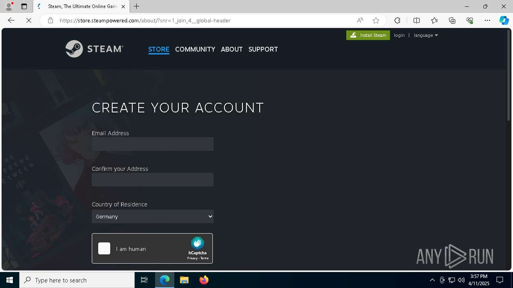Select the Steam browser tab
Viewport: 513px width, 288px height.
coord(82,6)
